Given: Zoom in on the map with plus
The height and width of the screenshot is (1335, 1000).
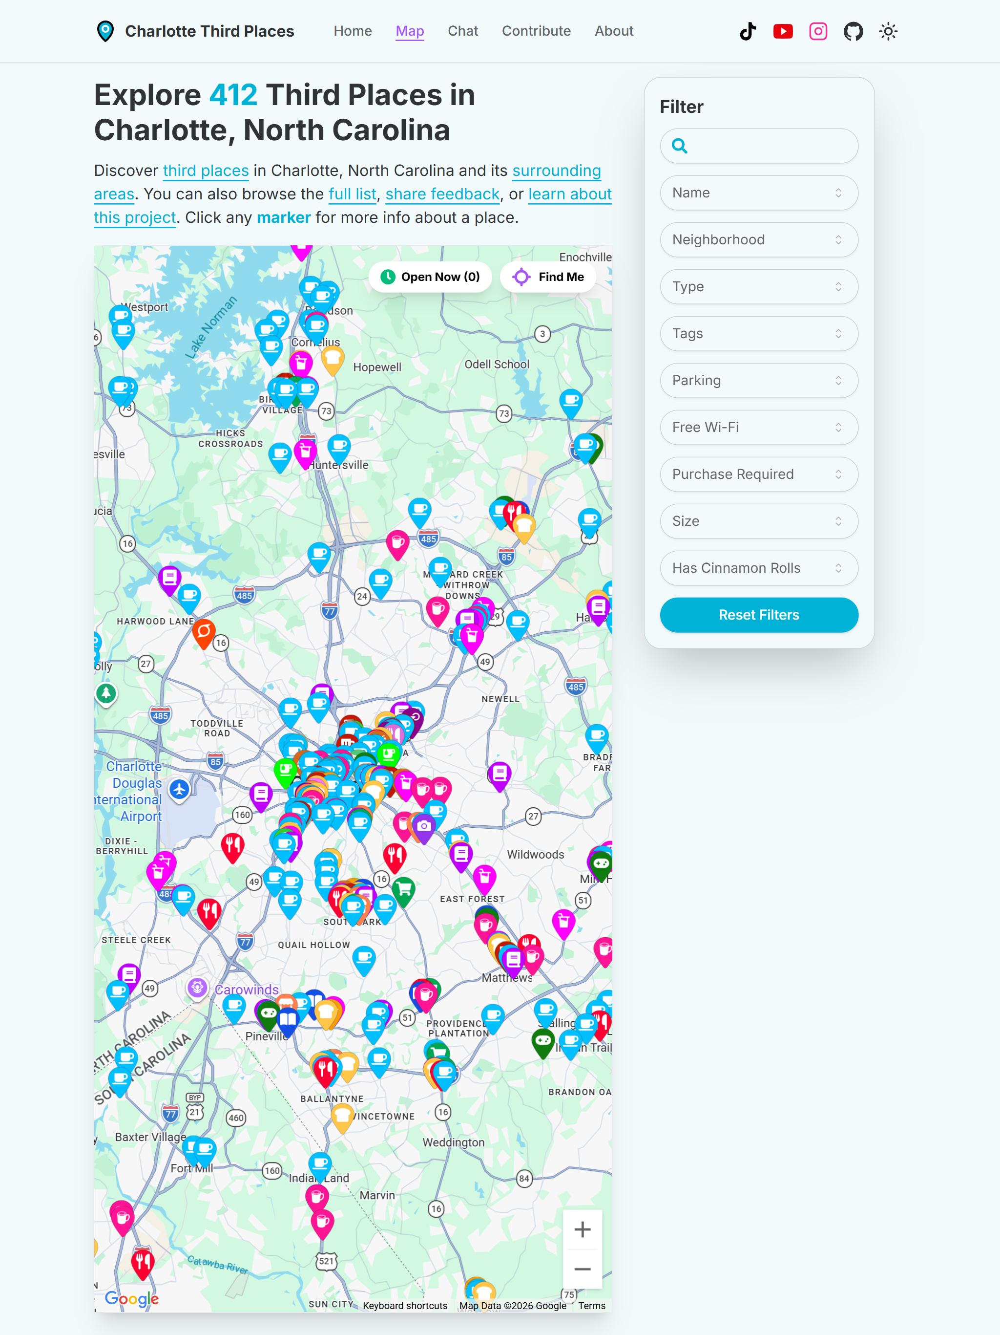Looking at the screenshot, I should (582, 1229).
